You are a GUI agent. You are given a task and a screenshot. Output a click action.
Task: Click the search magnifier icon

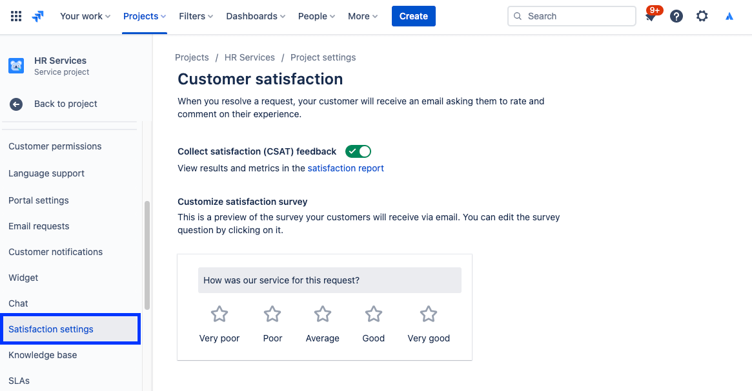pos(518,15)
